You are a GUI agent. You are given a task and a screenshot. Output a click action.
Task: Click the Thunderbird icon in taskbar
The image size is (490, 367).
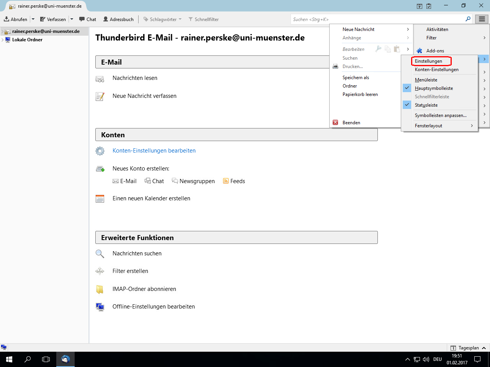tap(65, 359)
